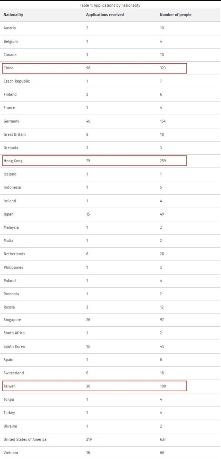Image resolution: width=221 pixels, height=459 pixels.
Task: Select the Taiwan nationality cell
Action: 9,386
